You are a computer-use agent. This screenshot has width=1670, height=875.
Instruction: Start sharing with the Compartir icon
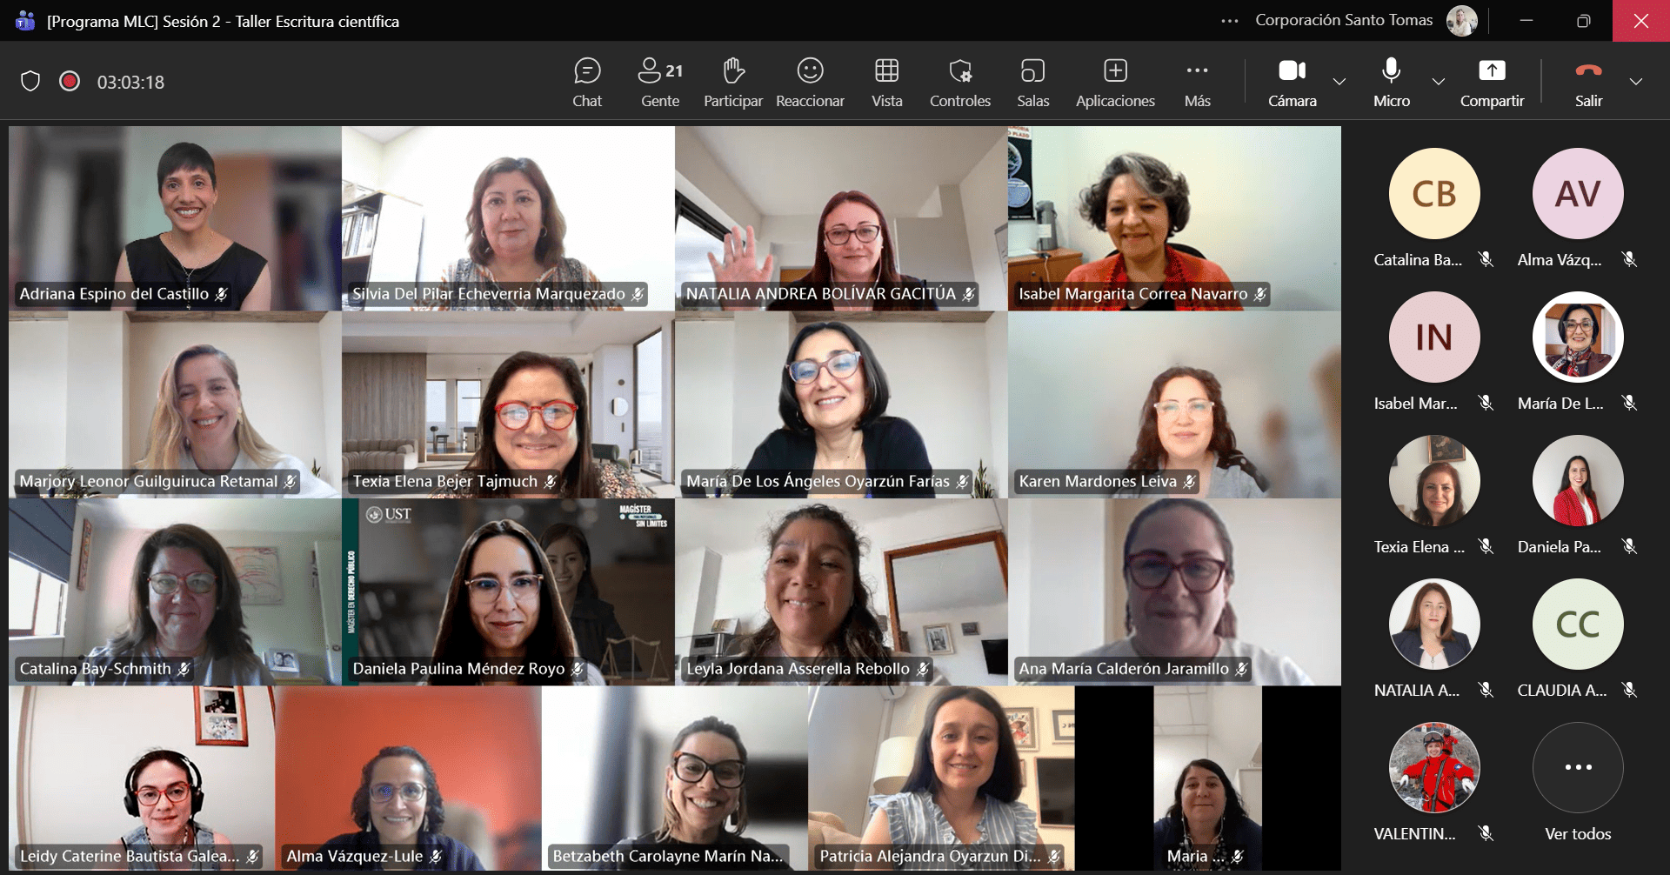pyautogui.click(x=1492, y=81)
